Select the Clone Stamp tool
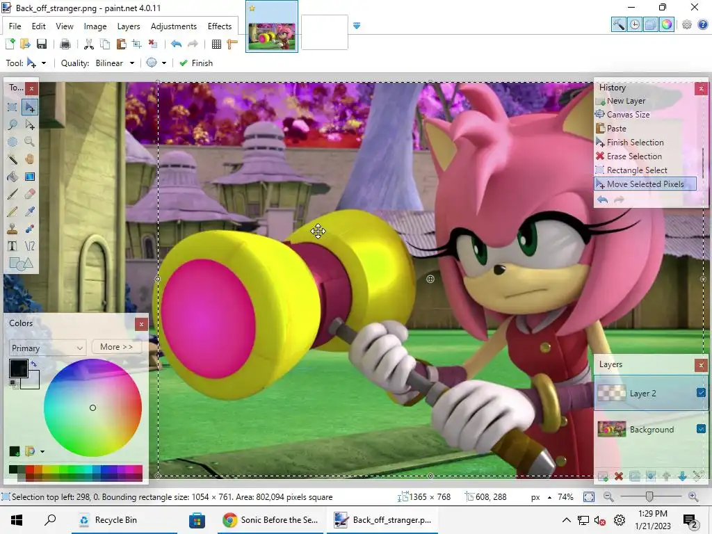712x534 pixels. (13, 229)
